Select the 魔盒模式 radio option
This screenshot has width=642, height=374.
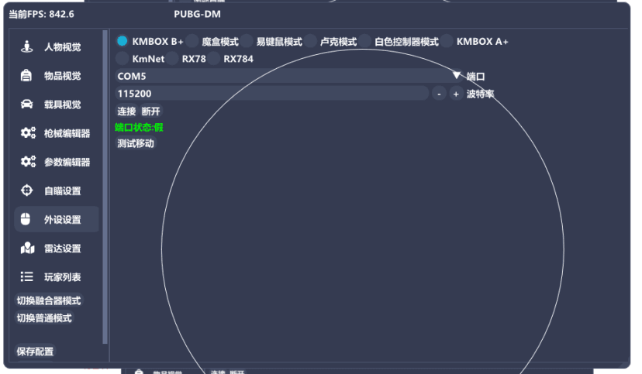click(192, 41)
